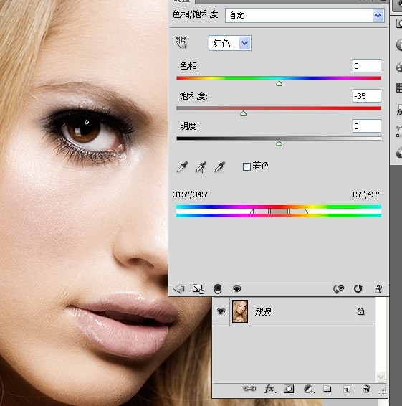
Task: Delete this adjustment layer via trash icon
Action: [x=378, y=288]
